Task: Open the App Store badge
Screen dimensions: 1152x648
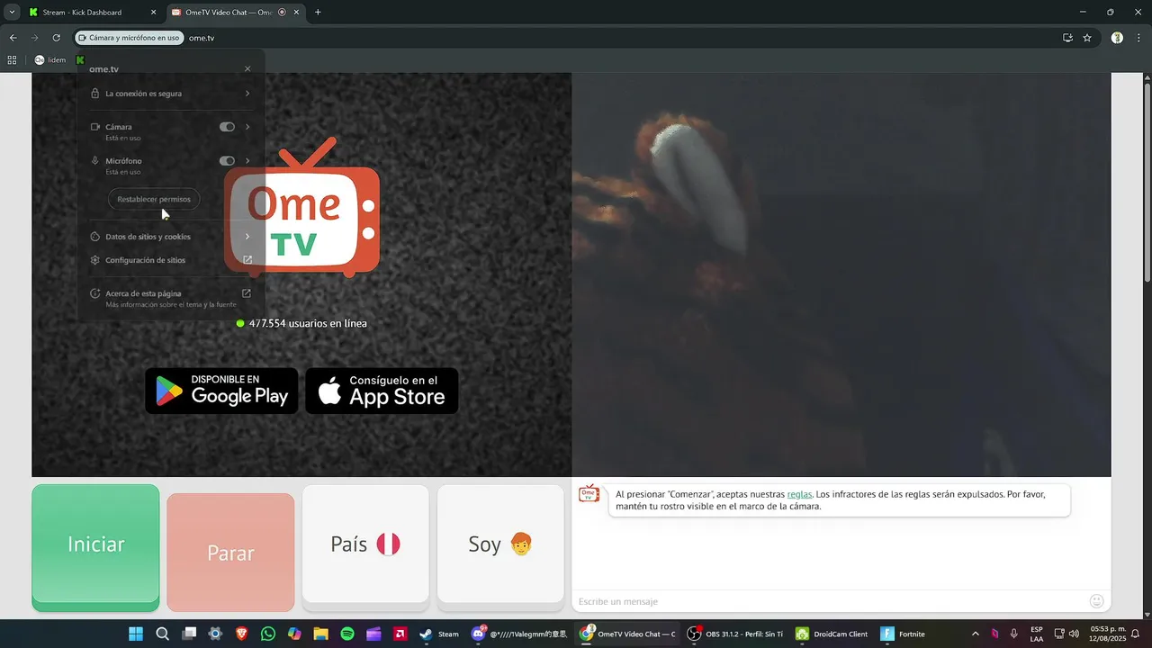Action: [x=382, y=391]
